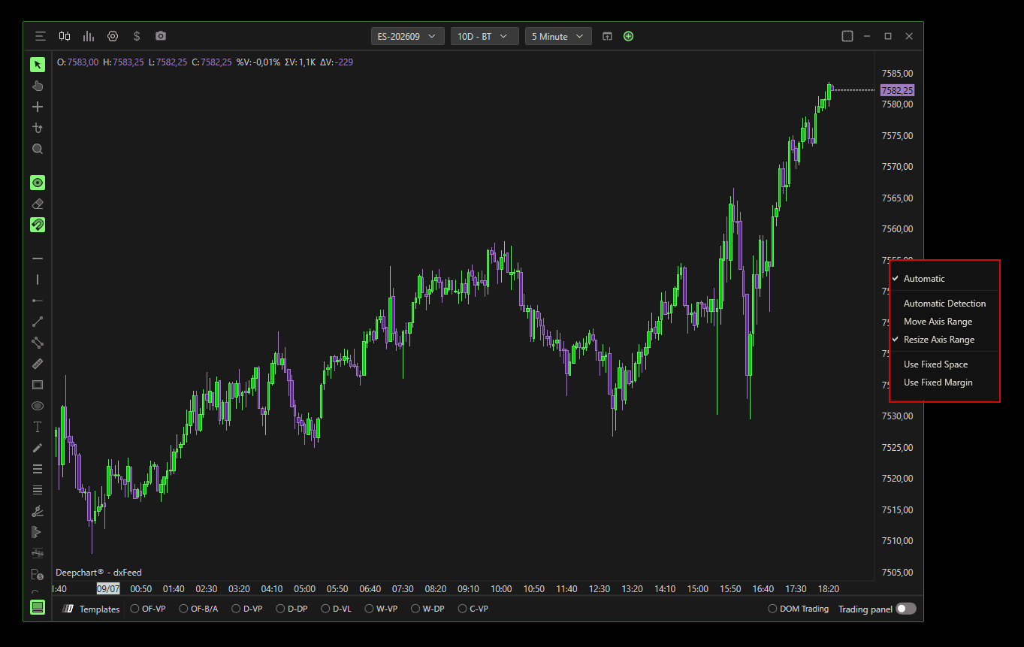Screen dimensions: 1024x647
Task: Toggle the Trading panel switch
Action: click(x=906, y=609)
